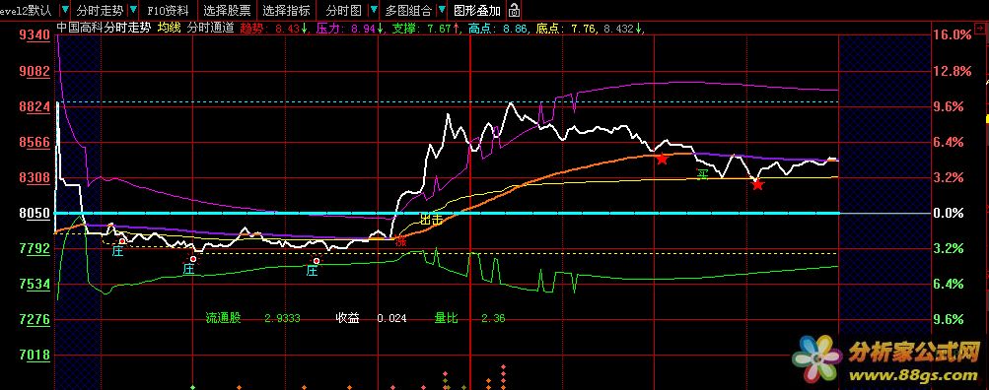Expand the dropdown arrow beside 分时走势
Viewport: 989px width, 390px height.
click(132, 10)
